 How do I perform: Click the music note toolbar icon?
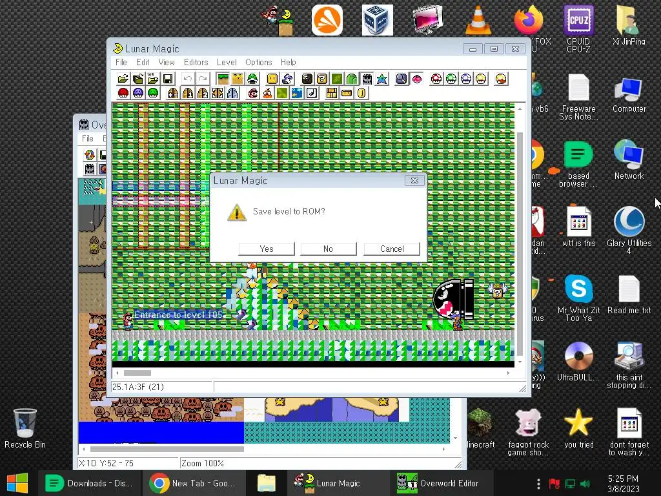pyautogui.click(x=312, y=93)
